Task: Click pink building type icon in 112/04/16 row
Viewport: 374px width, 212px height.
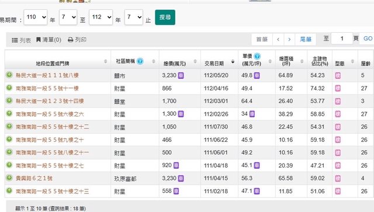Action: 338,88
